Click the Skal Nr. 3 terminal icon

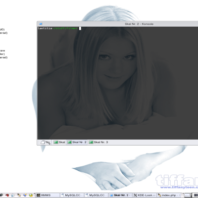click(91, 142)
